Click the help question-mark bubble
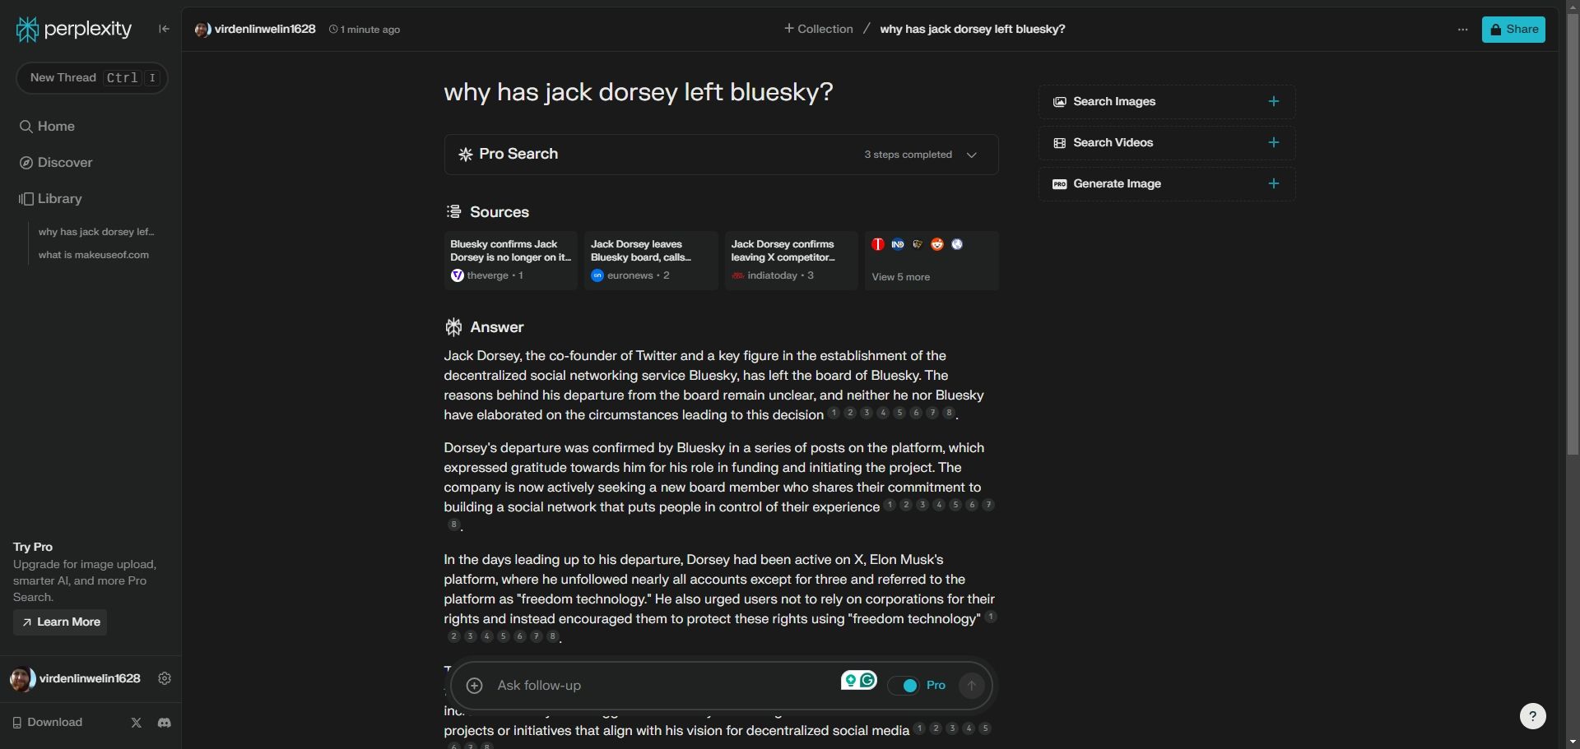The height and width of the screenshot is (749, 1580). click(x=1532, y=716)
